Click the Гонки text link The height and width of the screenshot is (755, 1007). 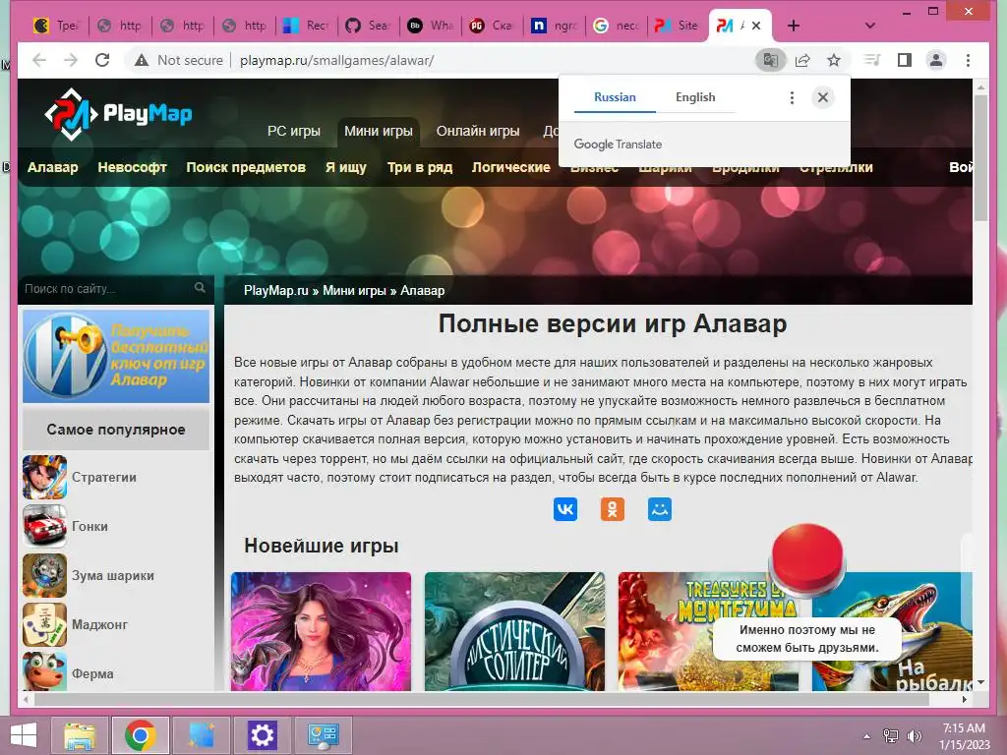pos(89,527)
